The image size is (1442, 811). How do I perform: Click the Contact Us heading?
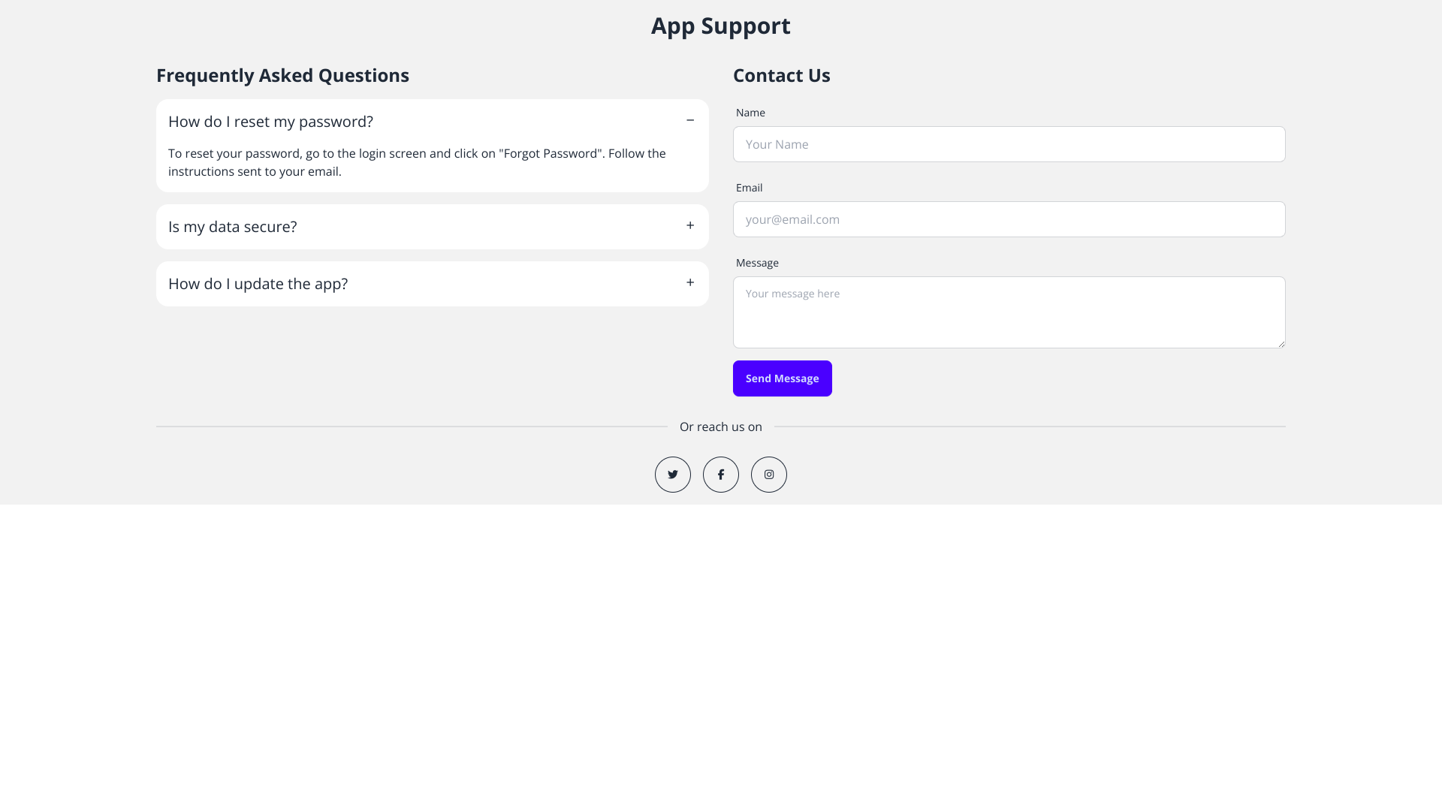tap(781, 75)
